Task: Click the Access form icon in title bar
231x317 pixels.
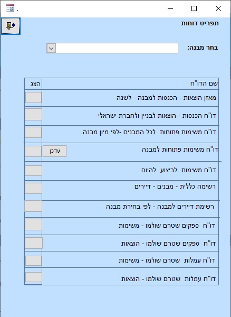Action: [x=10, y=8]
